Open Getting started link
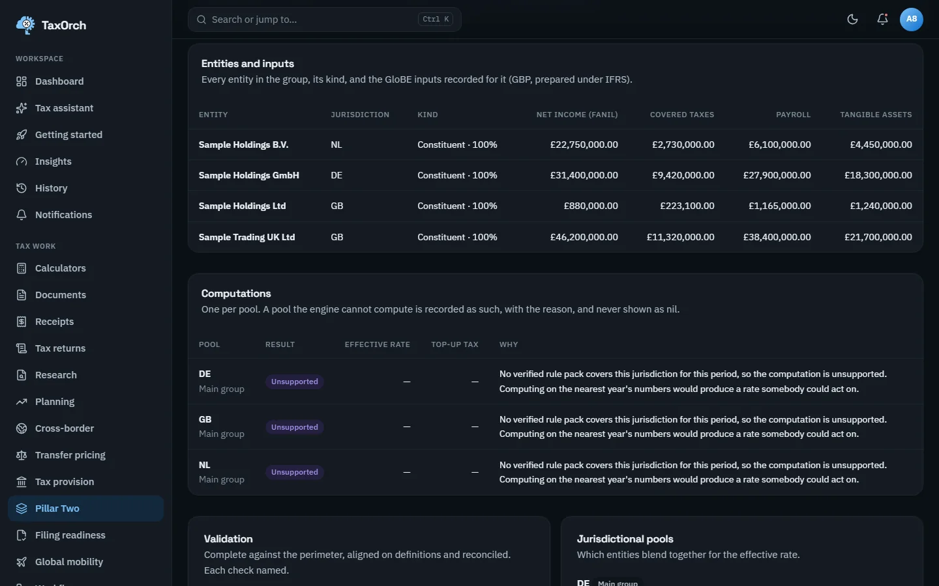Screen dimensions: 939x586 pyautogui.click(x=85, y=135)
